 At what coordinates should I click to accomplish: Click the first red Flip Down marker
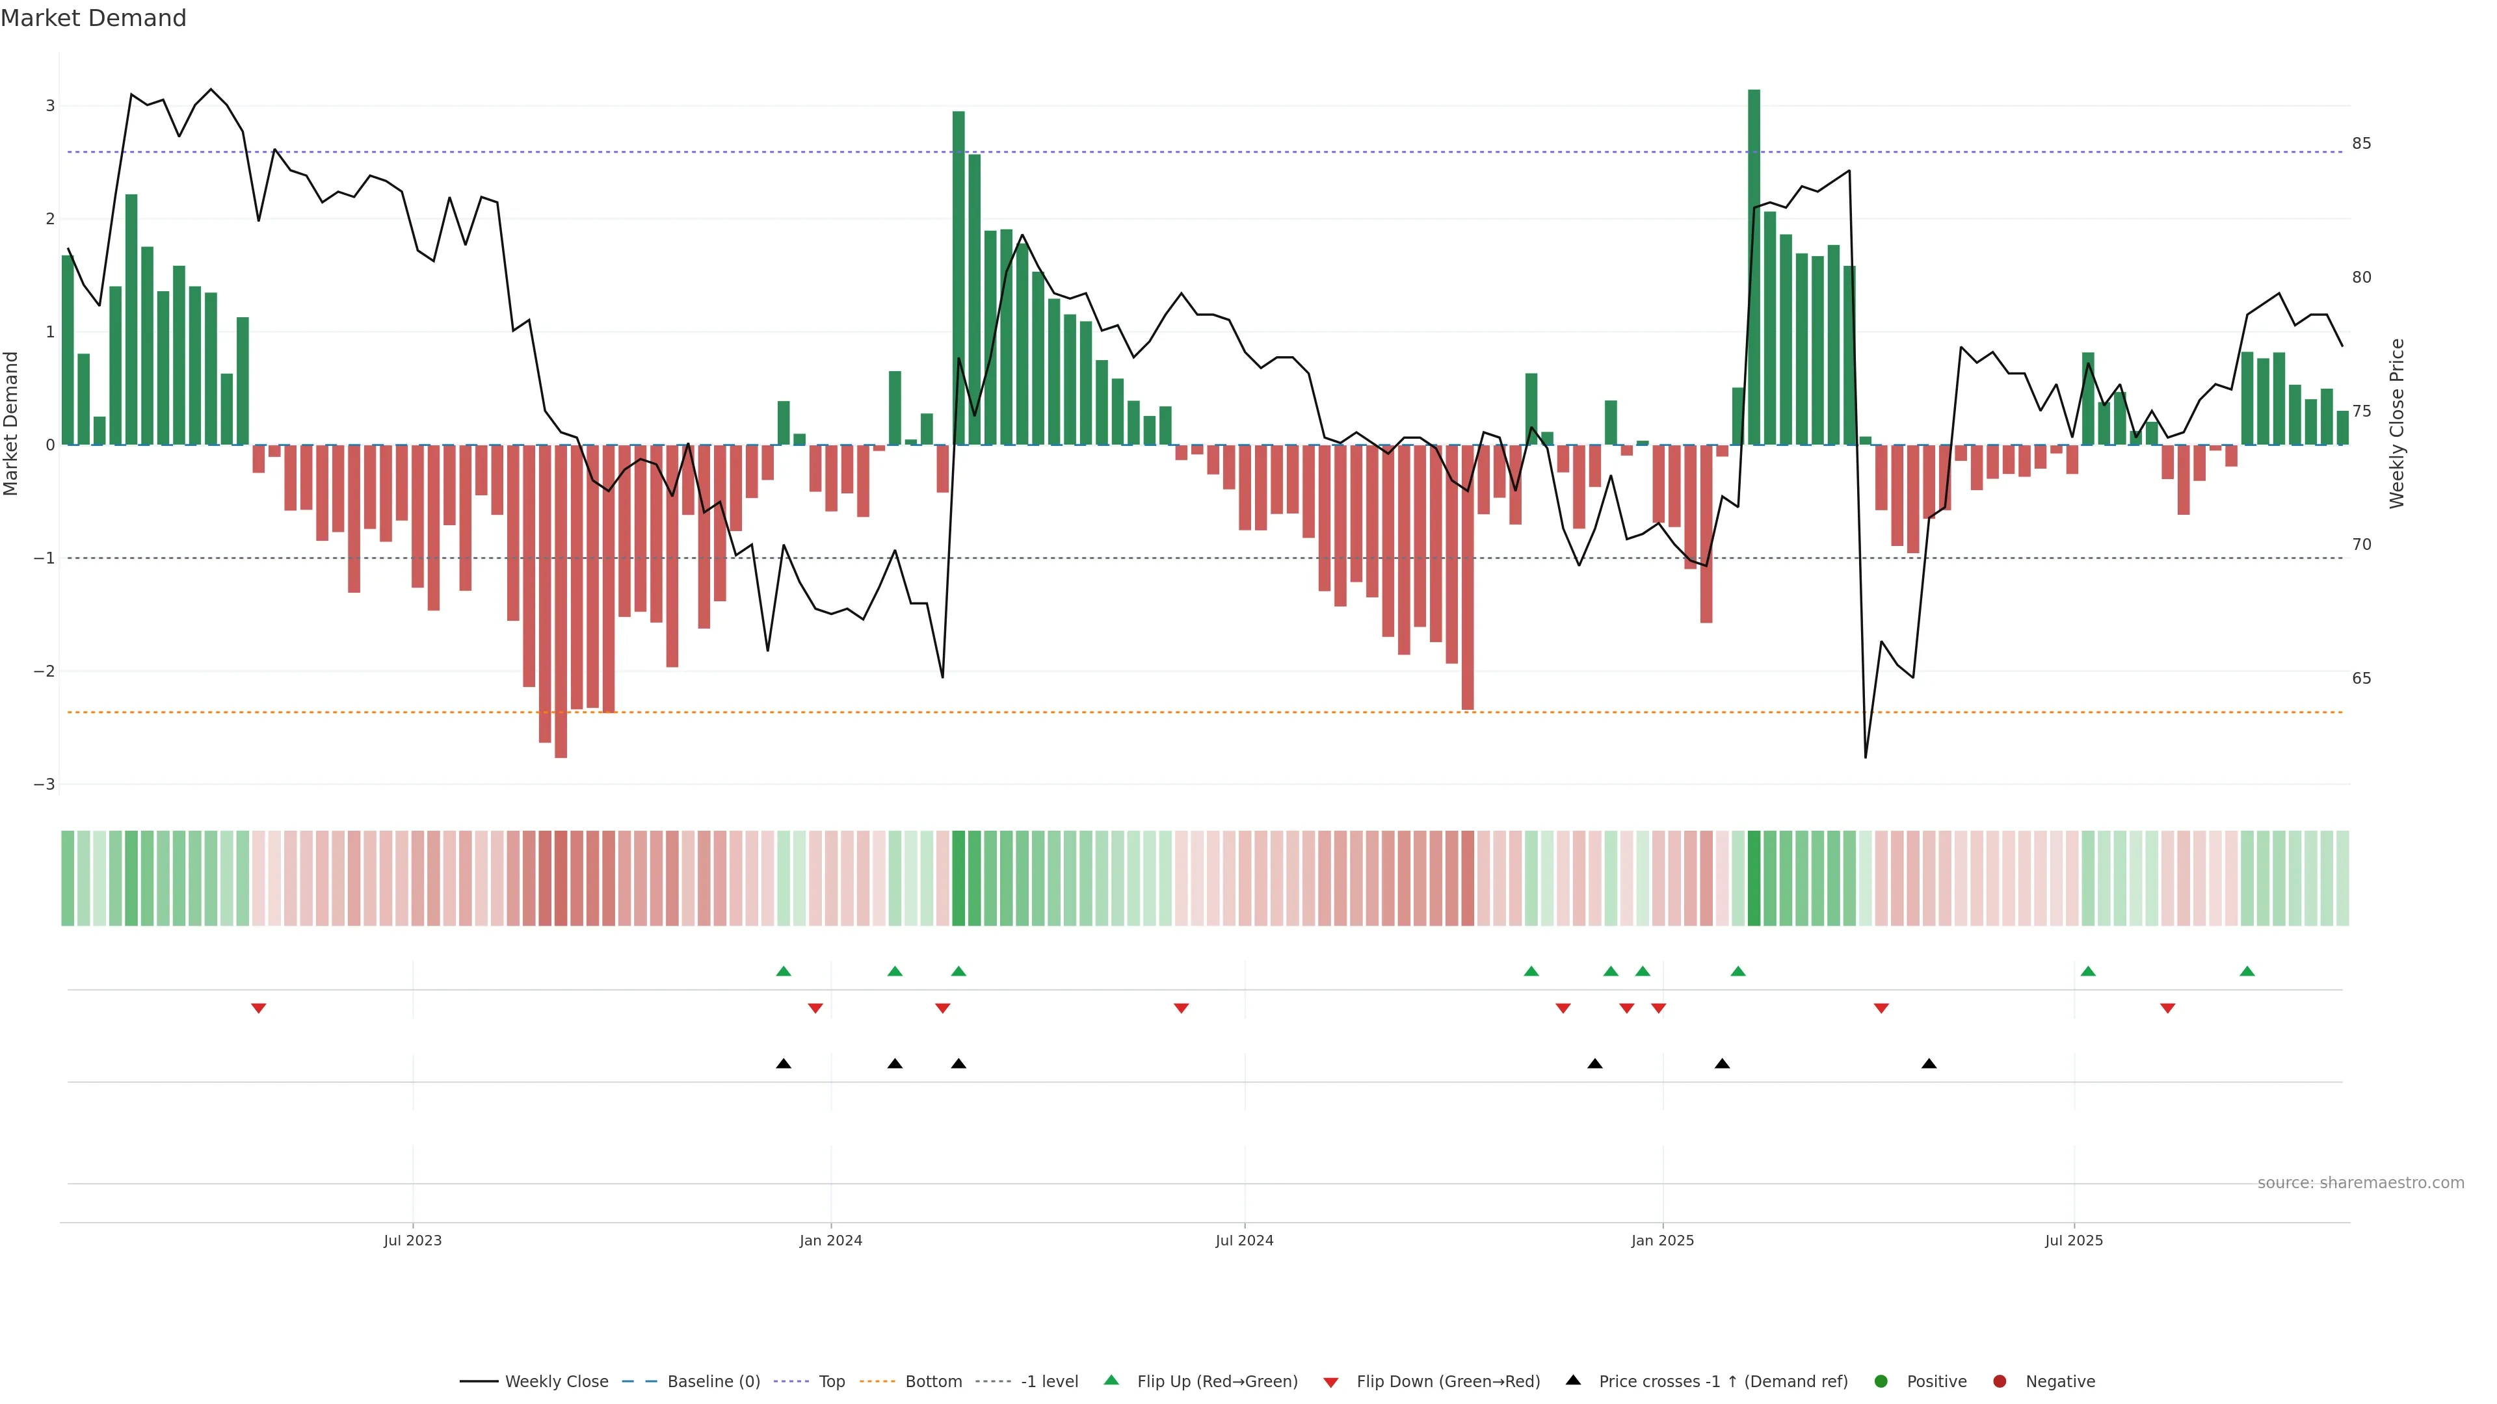[259, 1009]
